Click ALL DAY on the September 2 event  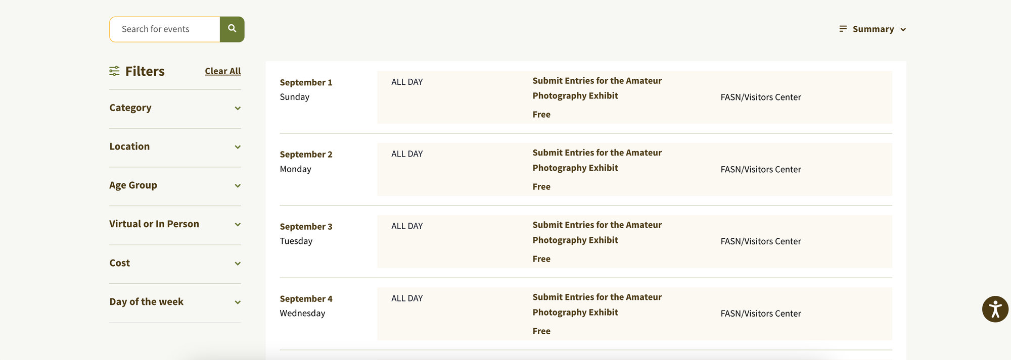(x=407, y=153)
